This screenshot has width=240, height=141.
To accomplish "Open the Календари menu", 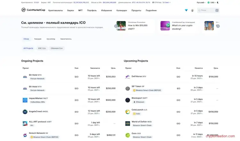I will point(122,11).
